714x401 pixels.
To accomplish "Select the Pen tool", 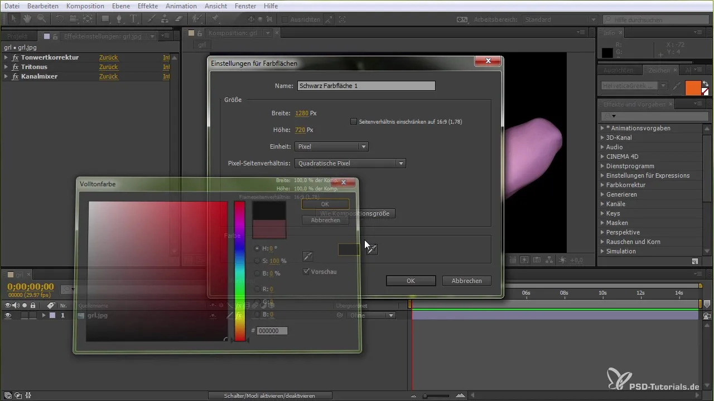I will tap(119, 19).
